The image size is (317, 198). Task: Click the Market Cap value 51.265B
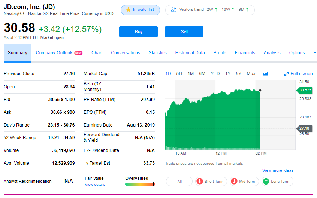click(x=146, y=74)
